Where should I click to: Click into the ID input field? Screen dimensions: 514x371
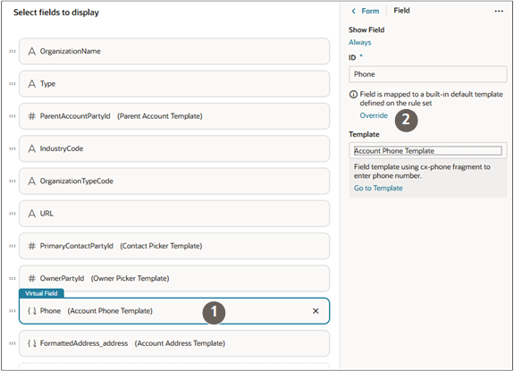point(428,74)
